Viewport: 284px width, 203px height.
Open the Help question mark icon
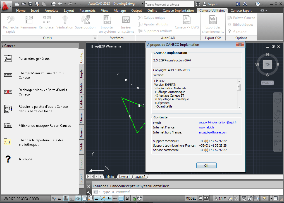[x=257, y=4]
